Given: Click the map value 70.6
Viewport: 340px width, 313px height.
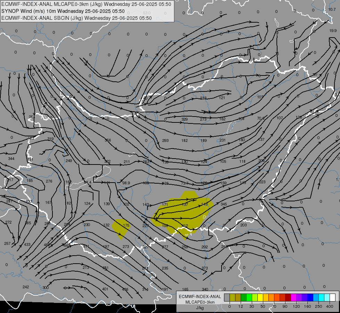Looking at the screenshot, I should point(260,118).
